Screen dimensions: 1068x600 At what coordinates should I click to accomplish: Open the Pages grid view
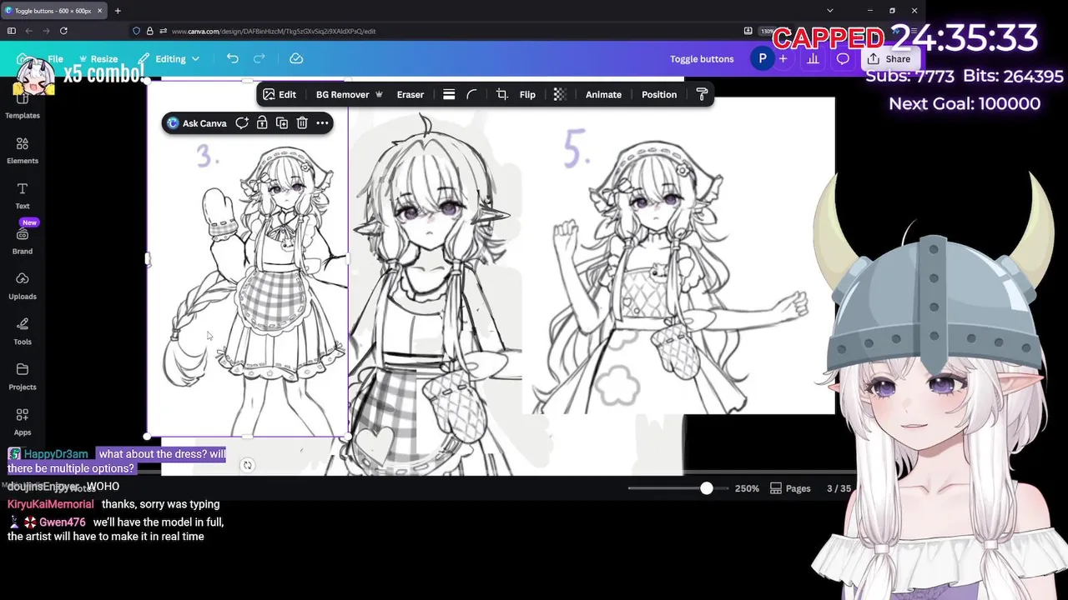click(x=790, y=488)
